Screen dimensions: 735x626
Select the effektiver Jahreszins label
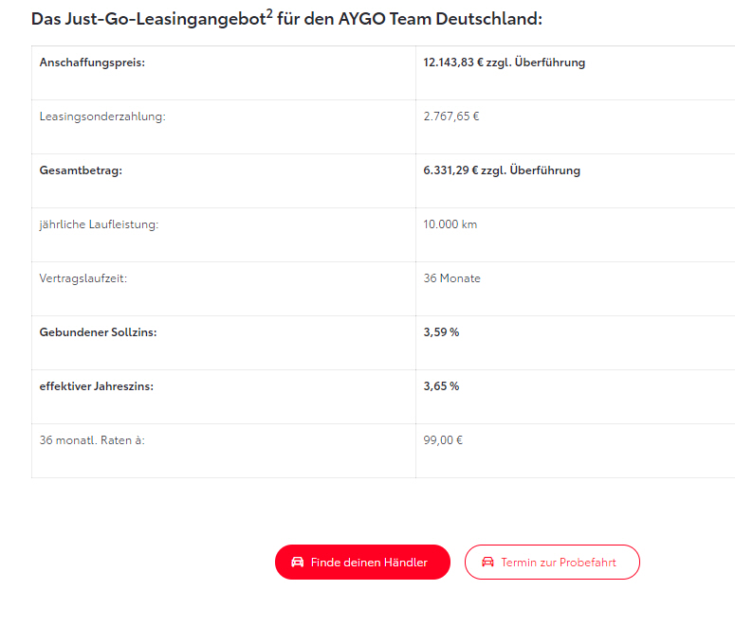tap(96, 386)
